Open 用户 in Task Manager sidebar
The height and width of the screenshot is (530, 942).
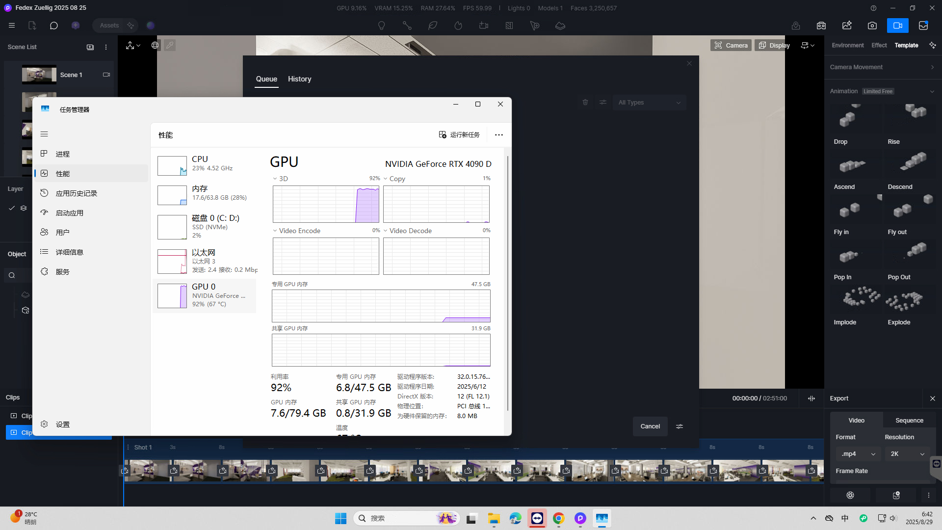pos(91,233)
